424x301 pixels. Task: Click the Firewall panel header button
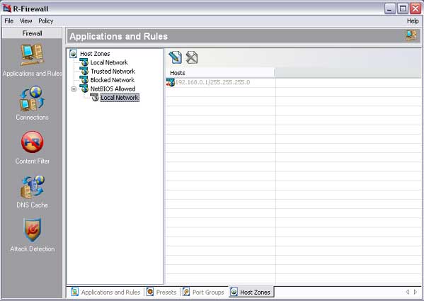[32, 33]
